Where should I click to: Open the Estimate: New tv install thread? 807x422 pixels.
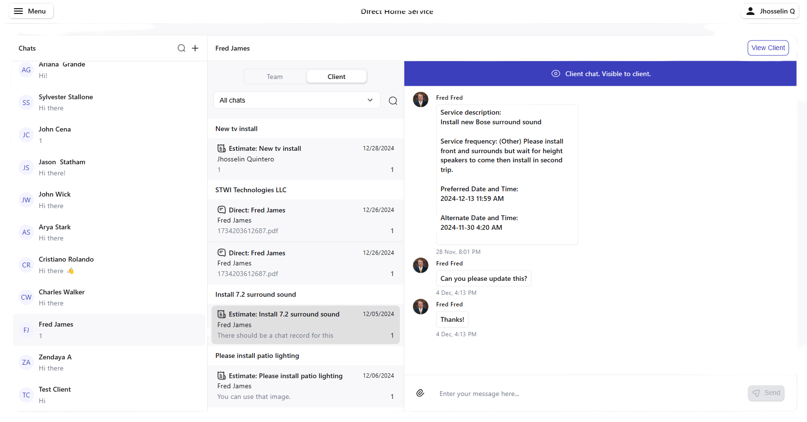[305, 159]
